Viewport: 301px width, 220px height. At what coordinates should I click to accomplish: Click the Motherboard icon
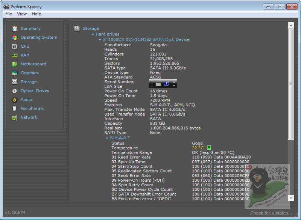pyautogui.click(x=15, y=64)
